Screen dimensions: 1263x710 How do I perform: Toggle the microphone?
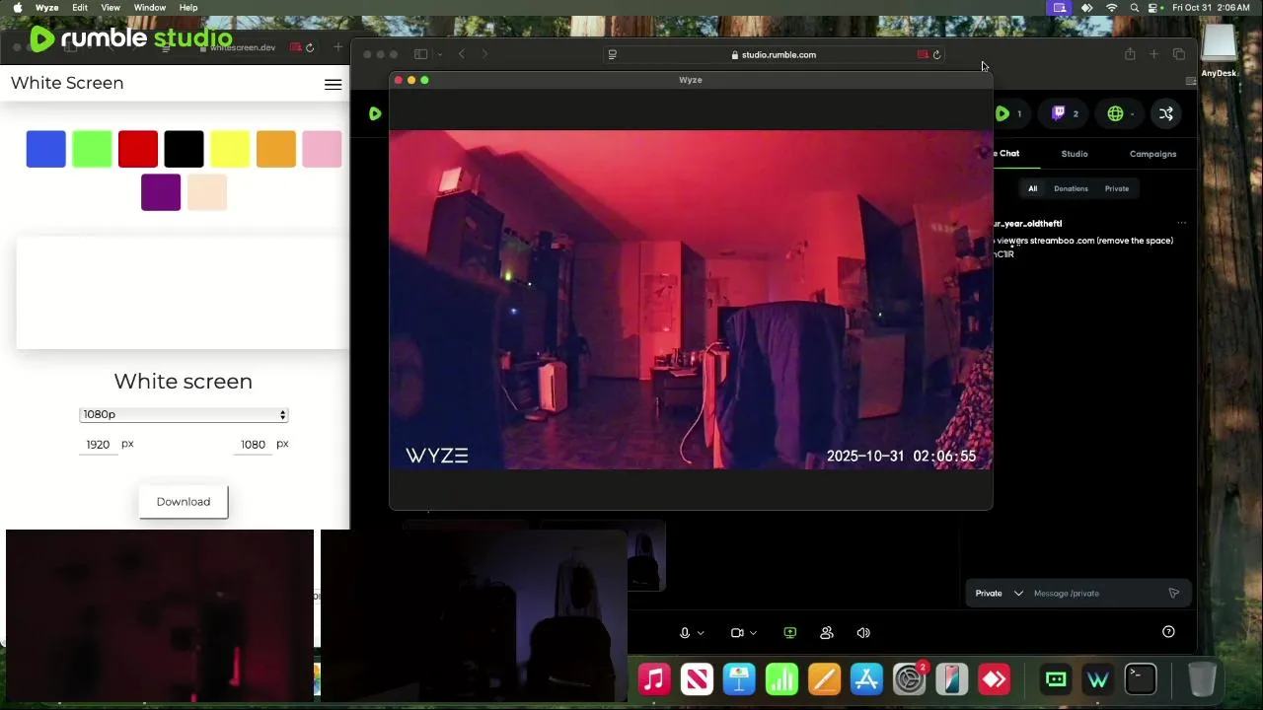click(x=685, y=633)
